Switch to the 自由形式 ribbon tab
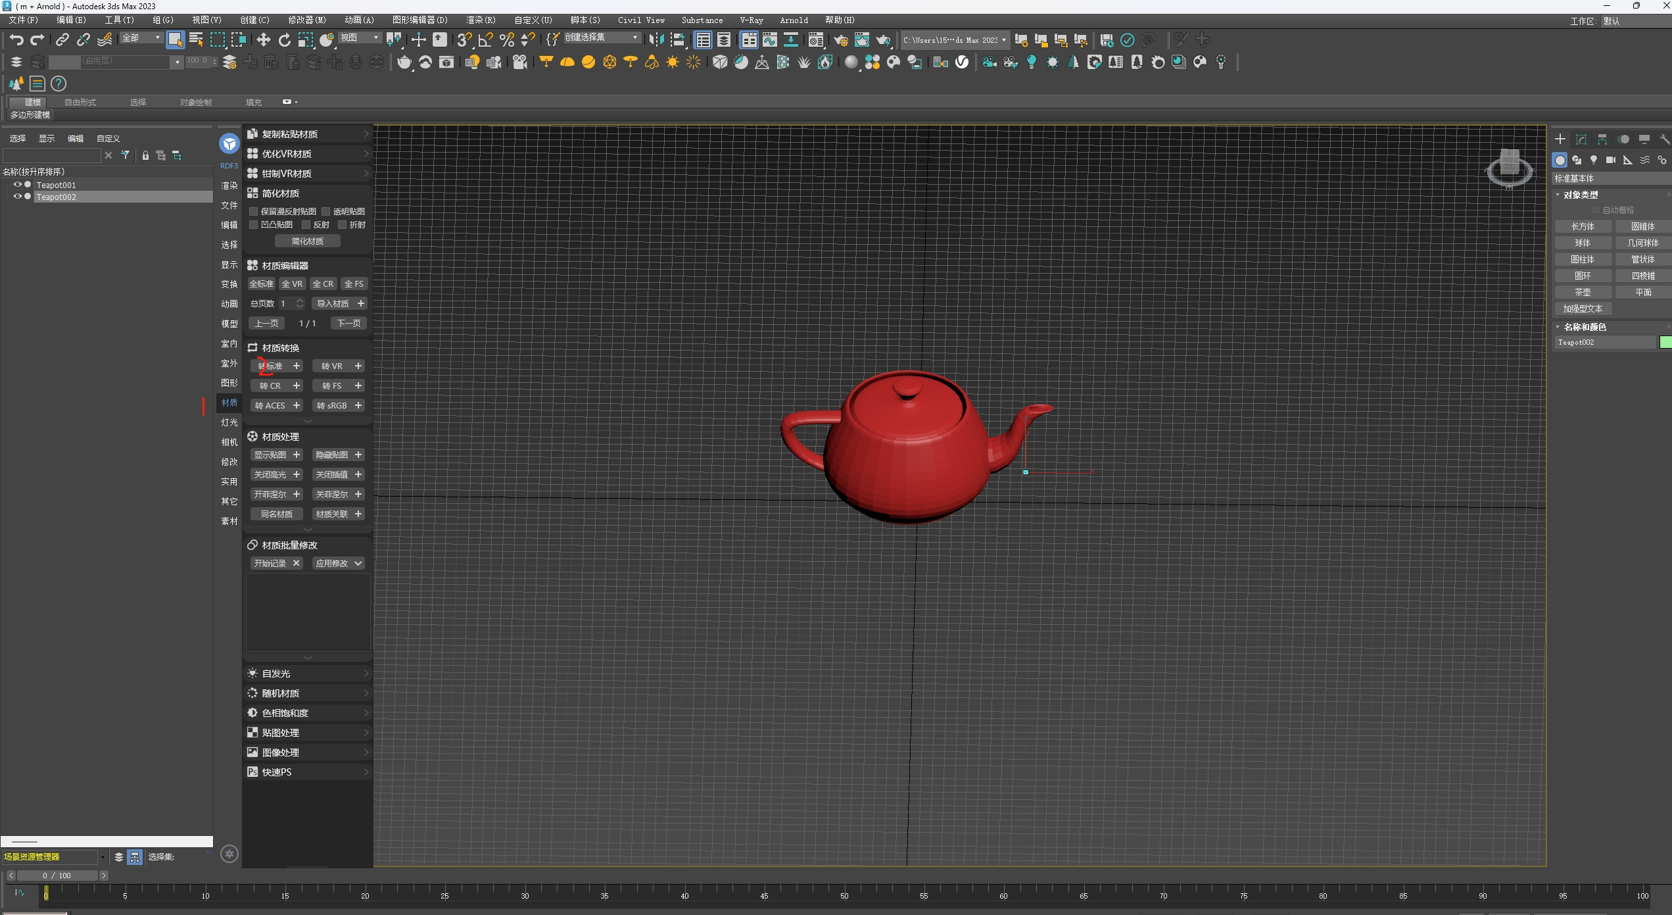 click(80, 103)
